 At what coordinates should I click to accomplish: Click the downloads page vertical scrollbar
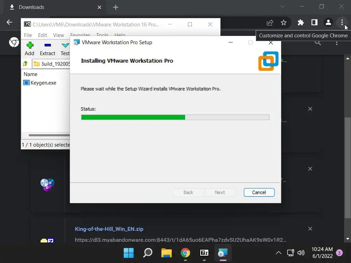348,168
